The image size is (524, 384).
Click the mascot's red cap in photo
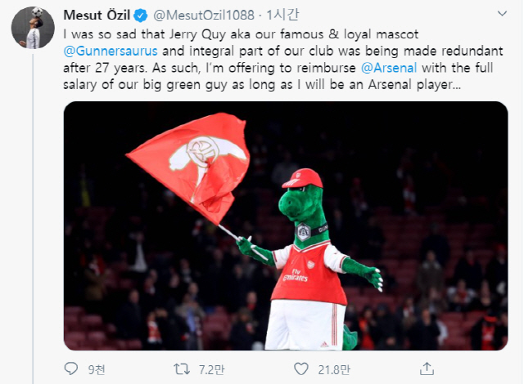click(302, 176)
